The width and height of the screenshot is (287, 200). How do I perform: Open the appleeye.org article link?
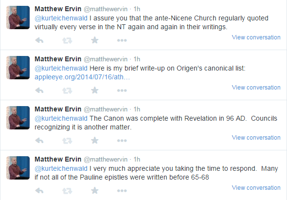82,77
